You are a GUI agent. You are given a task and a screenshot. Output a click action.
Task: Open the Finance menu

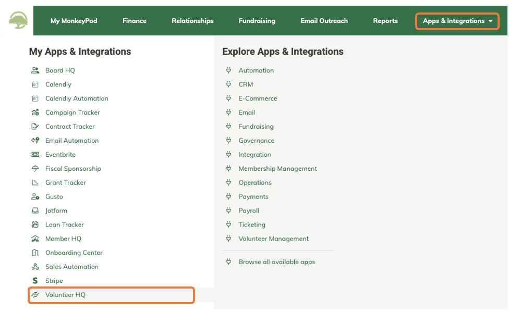click(135, 21)
